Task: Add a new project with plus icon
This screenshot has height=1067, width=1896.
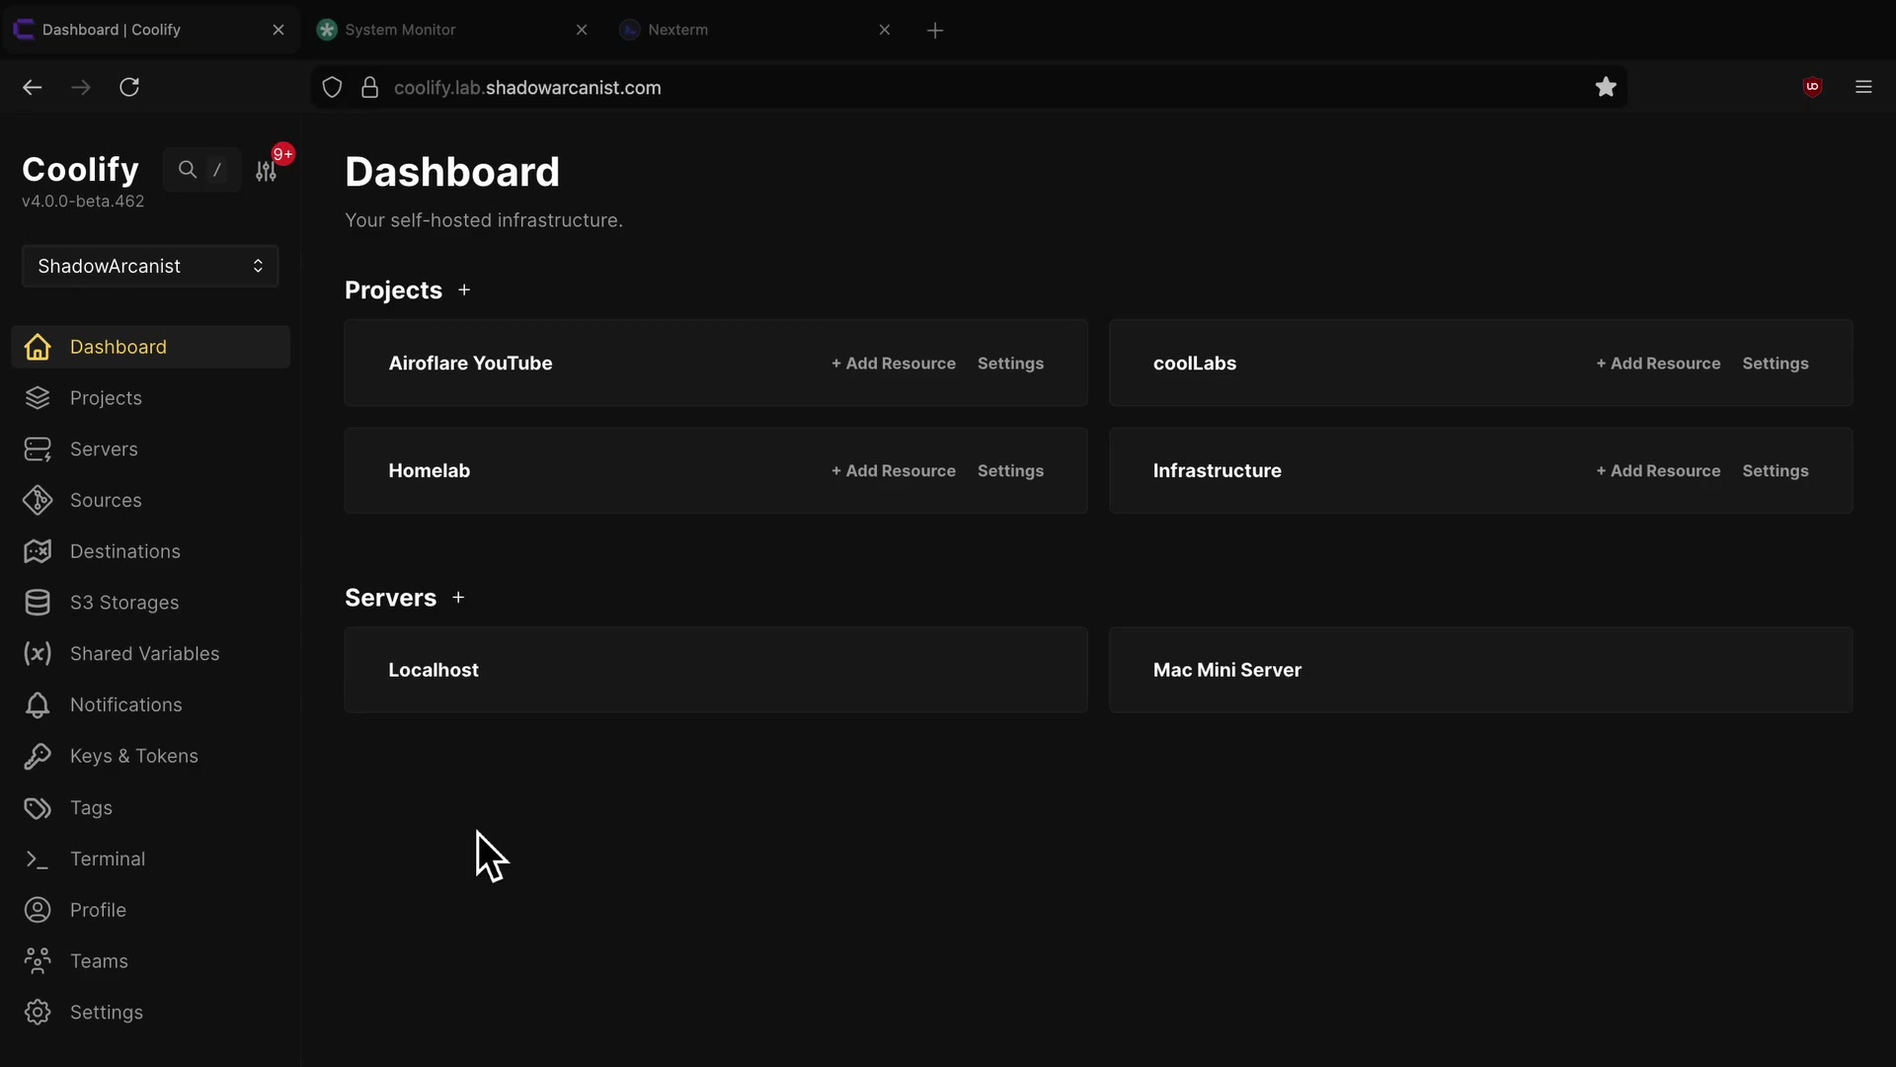Action: pyautogui.click(x=464, y=290)
